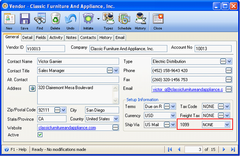Go to next record arrow
The width and height of the screenshot is (240, 156).
(x=224, y=149)
